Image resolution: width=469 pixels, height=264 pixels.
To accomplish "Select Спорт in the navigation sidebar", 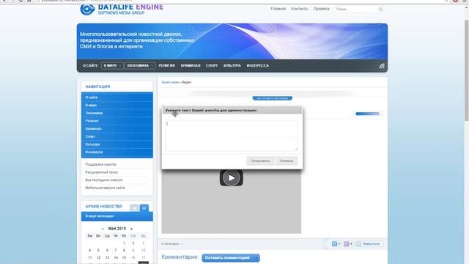I will click(117, 136).
